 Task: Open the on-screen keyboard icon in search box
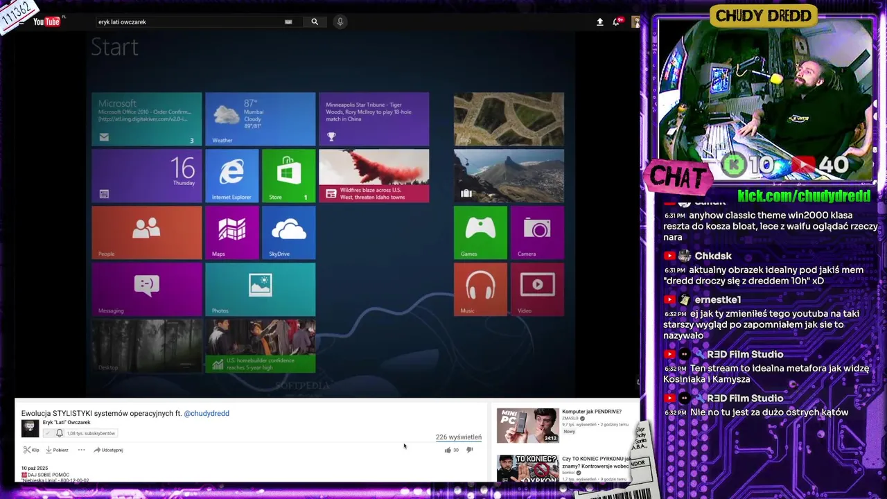(x=288, y=21)
